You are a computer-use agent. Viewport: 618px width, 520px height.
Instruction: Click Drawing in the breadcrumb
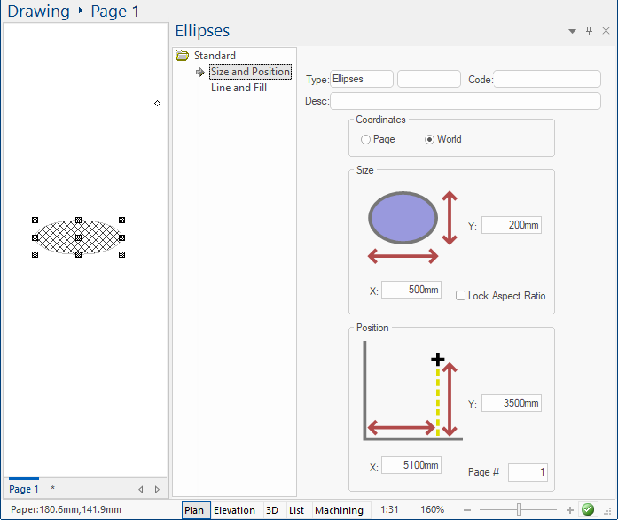pos(38,12)
